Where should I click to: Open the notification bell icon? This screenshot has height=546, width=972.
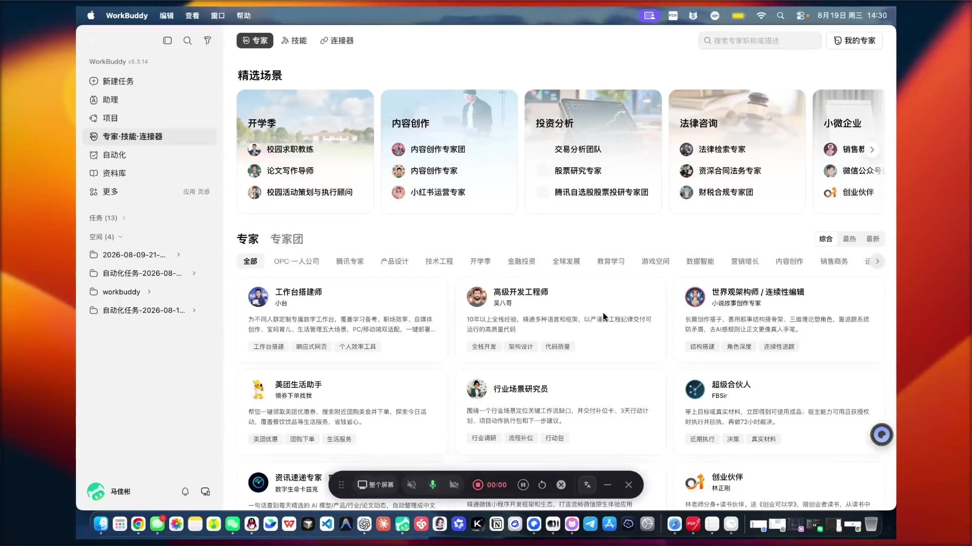(185, 491)
